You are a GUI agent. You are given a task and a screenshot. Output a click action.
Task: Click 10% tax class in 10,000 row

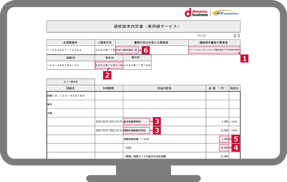(234, 130)
